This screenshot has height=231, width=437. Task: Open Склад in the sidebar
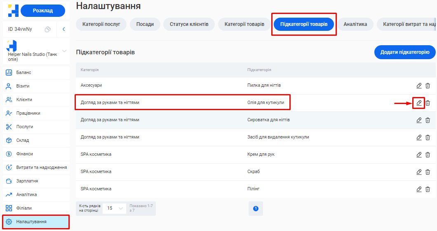[23, 140]
